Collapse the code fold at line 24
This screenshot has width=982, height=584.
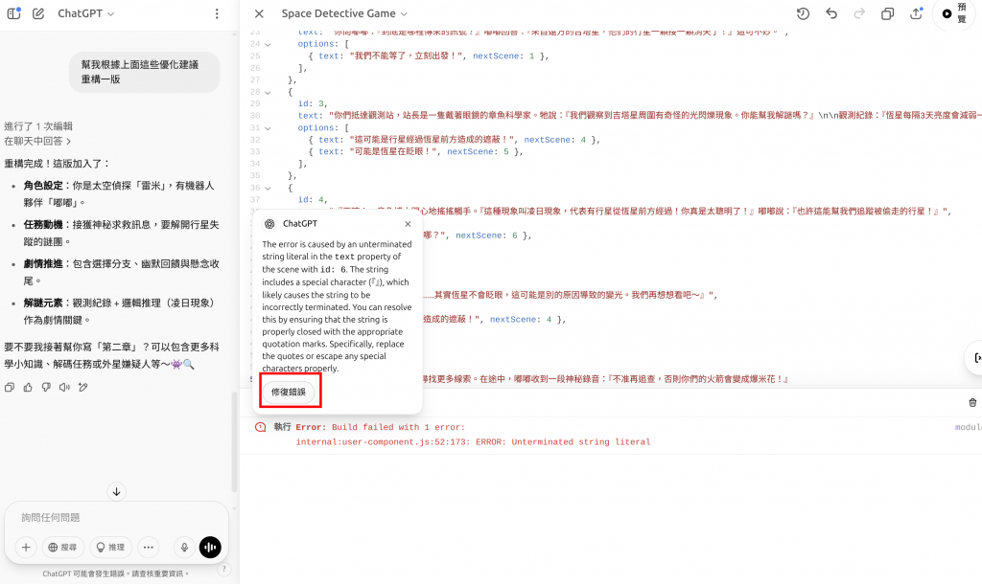coord(269,44)
